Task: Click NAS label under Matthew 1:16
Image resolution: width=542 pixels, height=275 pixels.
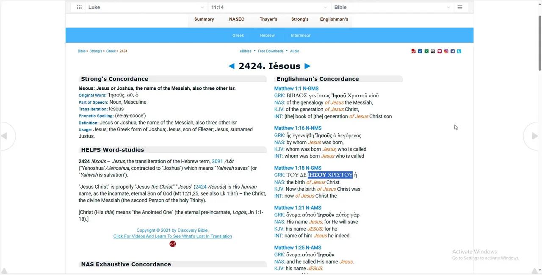Action: pyautogui.click(x=279, y=142)
